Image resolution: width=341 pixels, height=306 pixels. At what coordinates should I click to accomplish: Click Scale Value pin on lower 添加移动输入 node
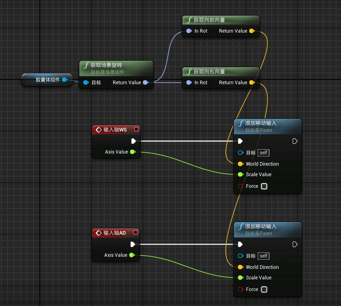240,278
